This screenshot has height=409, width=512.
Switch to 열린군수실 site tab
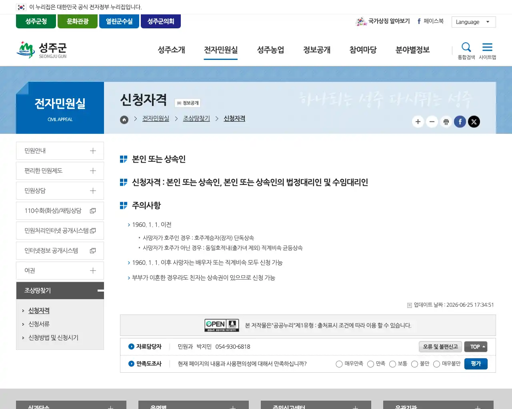[x=119, y=21]
